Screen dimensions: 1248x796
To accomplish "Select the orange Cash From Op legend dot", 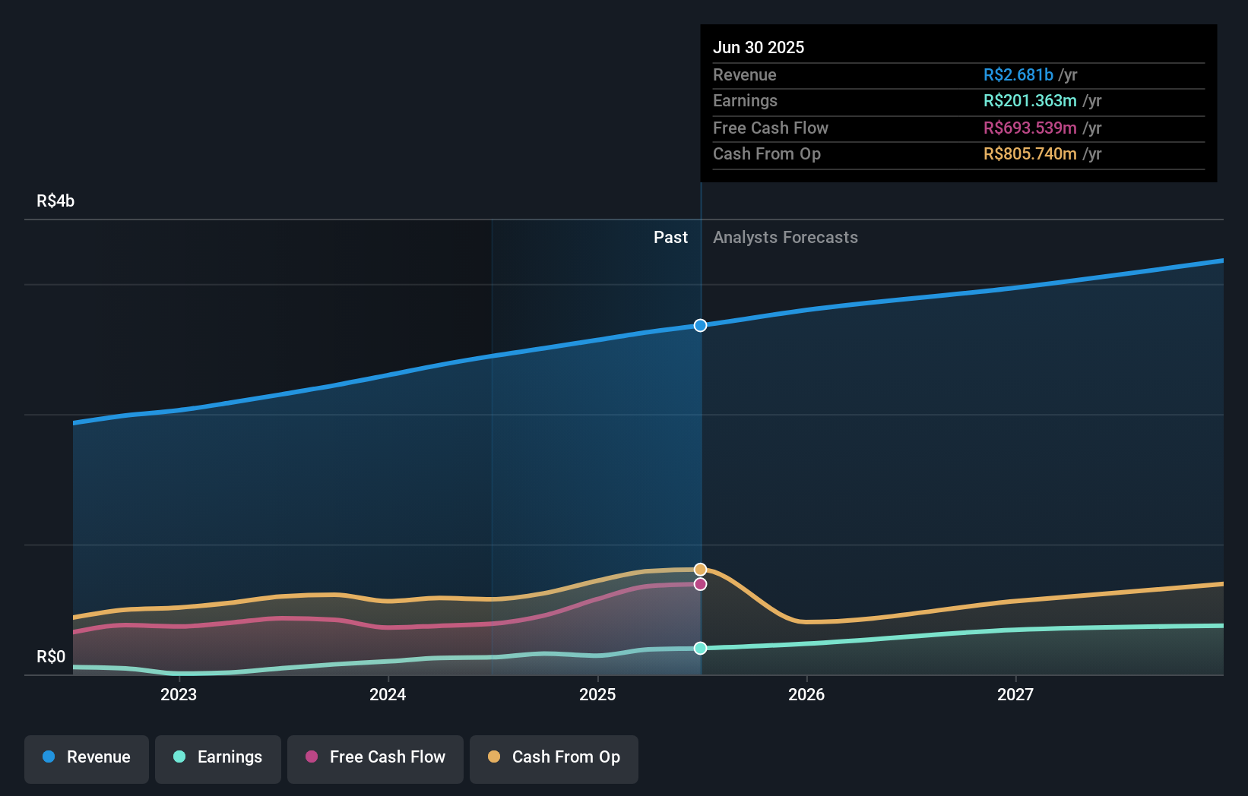I will [495, 757].
